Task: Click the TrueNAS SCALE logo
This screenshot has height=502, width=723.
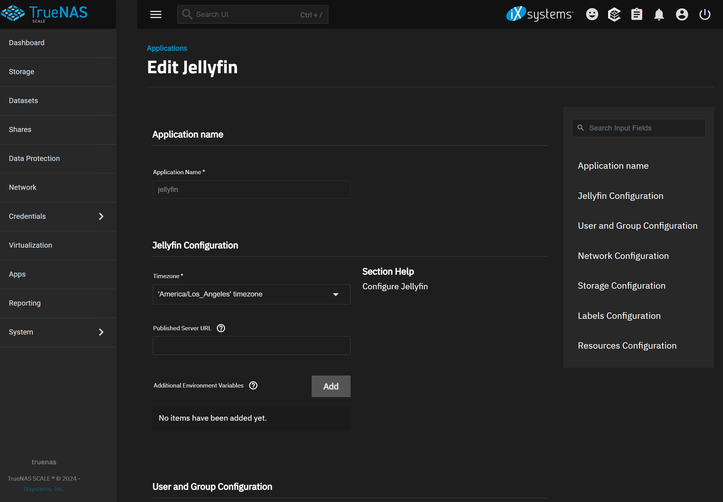Action: click(x=44, y=13)
